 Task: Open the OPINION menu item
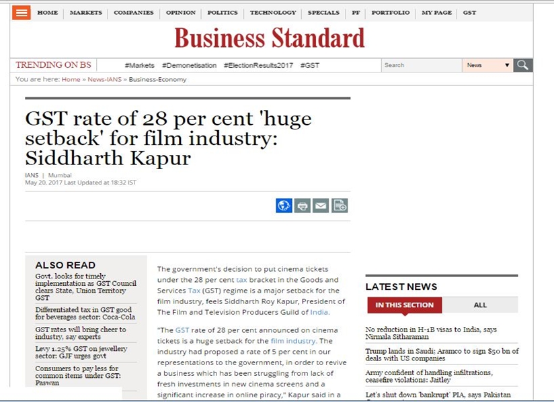click(181, 13)
